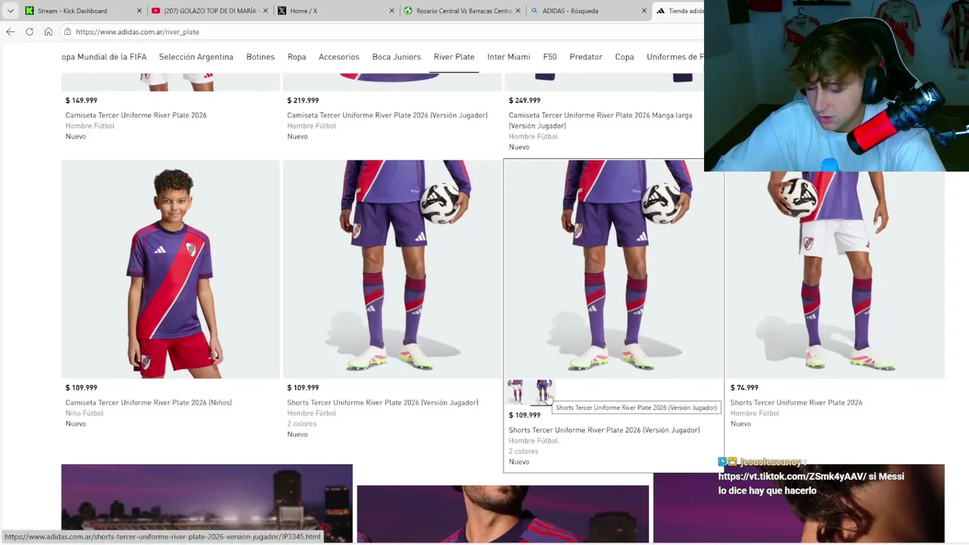Viewport: 969px width, 545px height.
Task: Open the city skyline banner image
Action: point(207,503)
